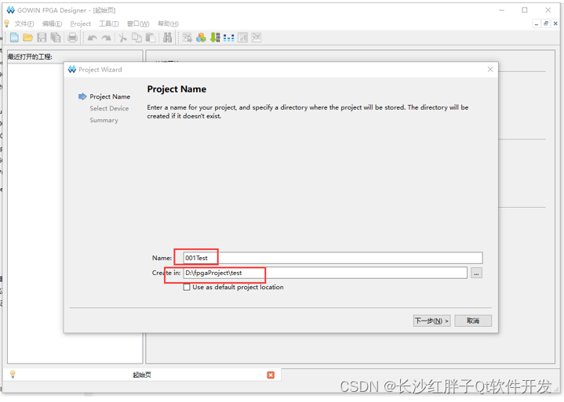Click the Save All icon
Screen dimensions: 564x402
(56, 38)
